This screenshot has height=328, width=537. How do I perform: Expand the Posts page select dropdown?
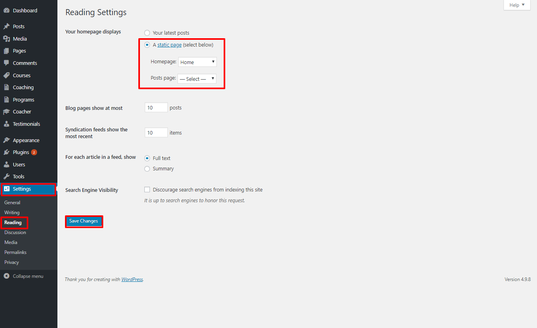click(x=197, y=79)
